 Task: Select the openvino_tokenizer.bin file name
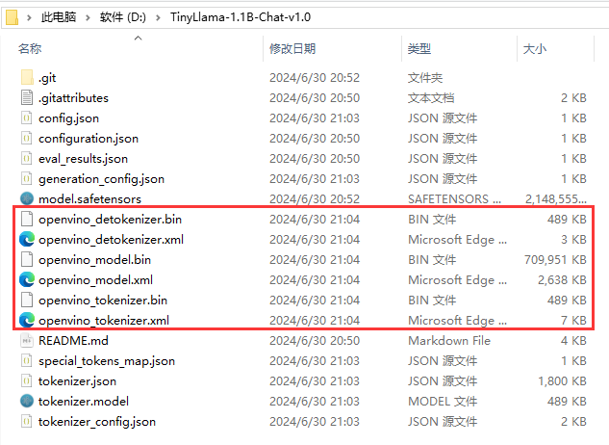103,301
